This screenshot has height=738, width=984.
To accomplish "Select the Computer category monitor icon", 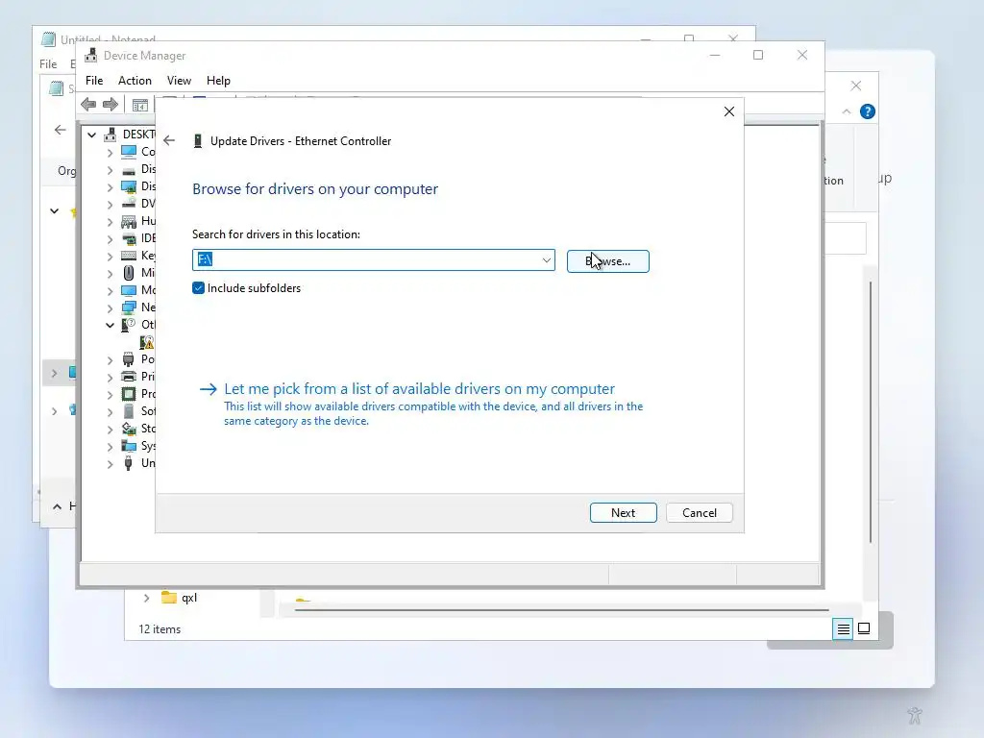I will [x=129, y=152].
